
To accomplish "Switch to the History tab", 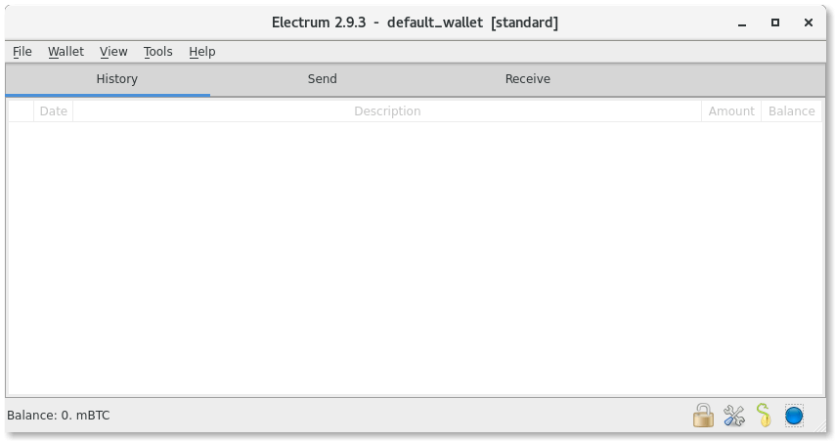I will [x=116, y=79].
